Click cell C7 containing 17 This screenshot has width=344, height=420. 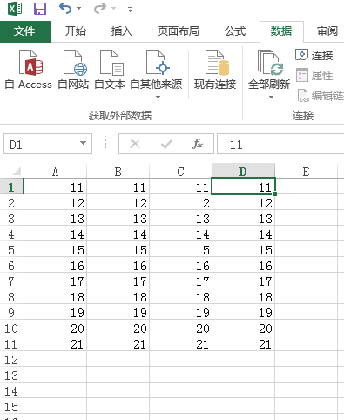(x=180, y=281)
